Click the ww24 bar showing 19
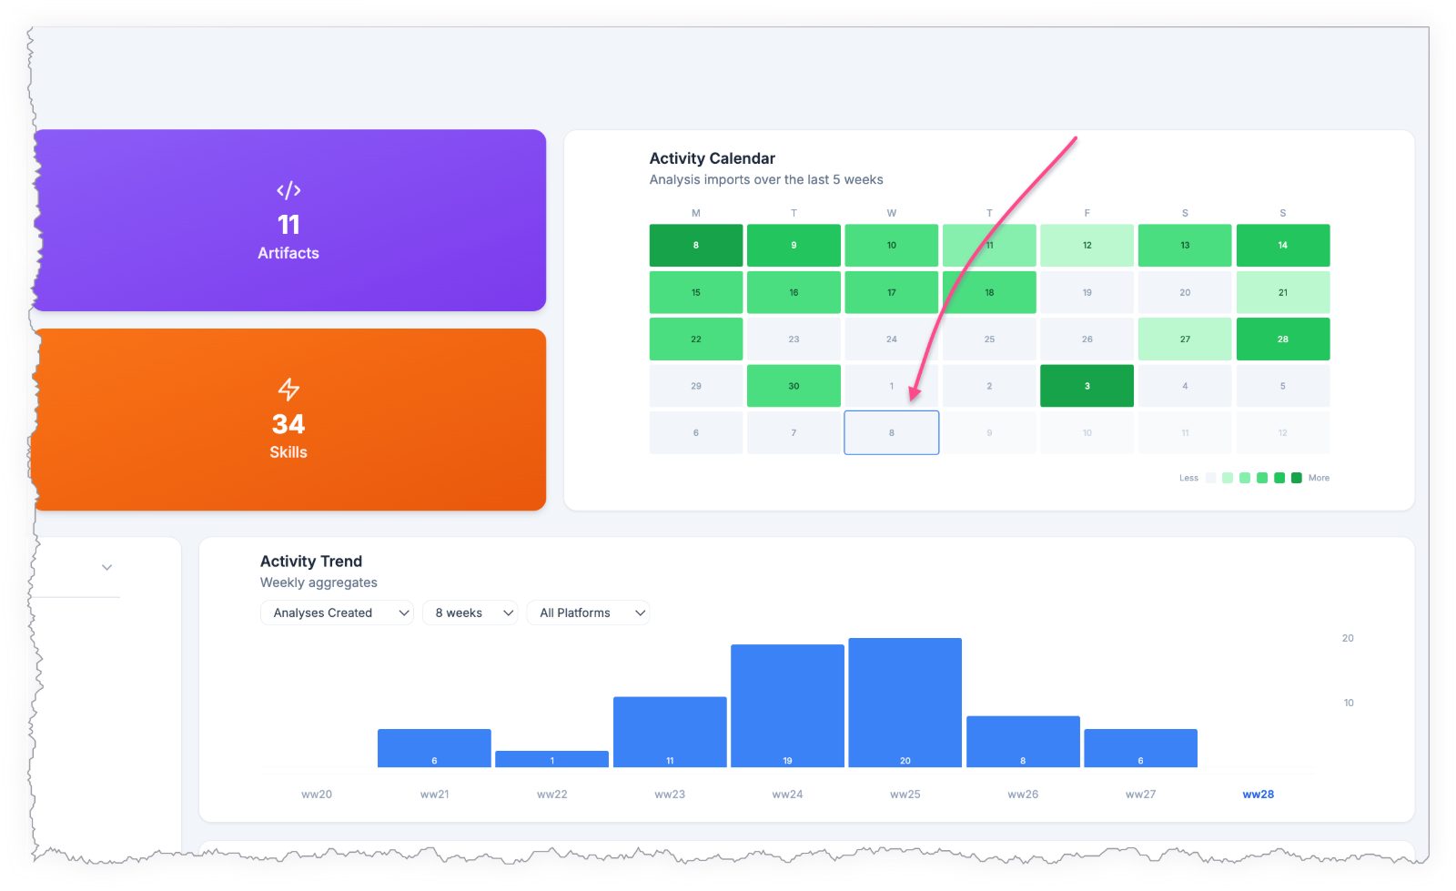The width and height of the screenshot is (1456, 891). [x=787, y=705]
